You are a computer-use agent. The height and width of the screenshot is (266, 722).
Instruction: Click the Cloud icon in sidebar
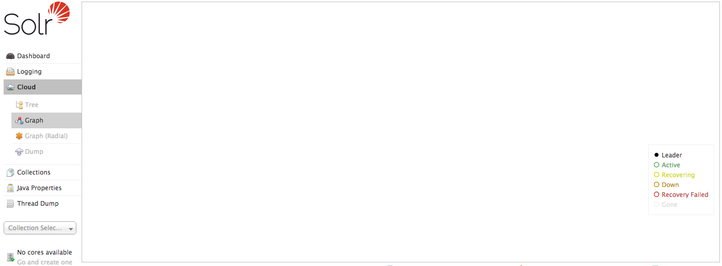pyautogui.click(x=10, y=87)
